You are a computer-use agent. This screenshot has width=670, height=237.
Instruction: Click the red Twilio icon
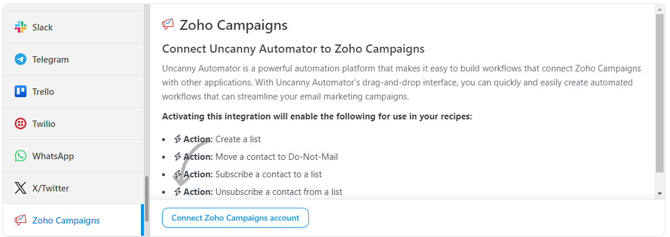coord(21,124)
